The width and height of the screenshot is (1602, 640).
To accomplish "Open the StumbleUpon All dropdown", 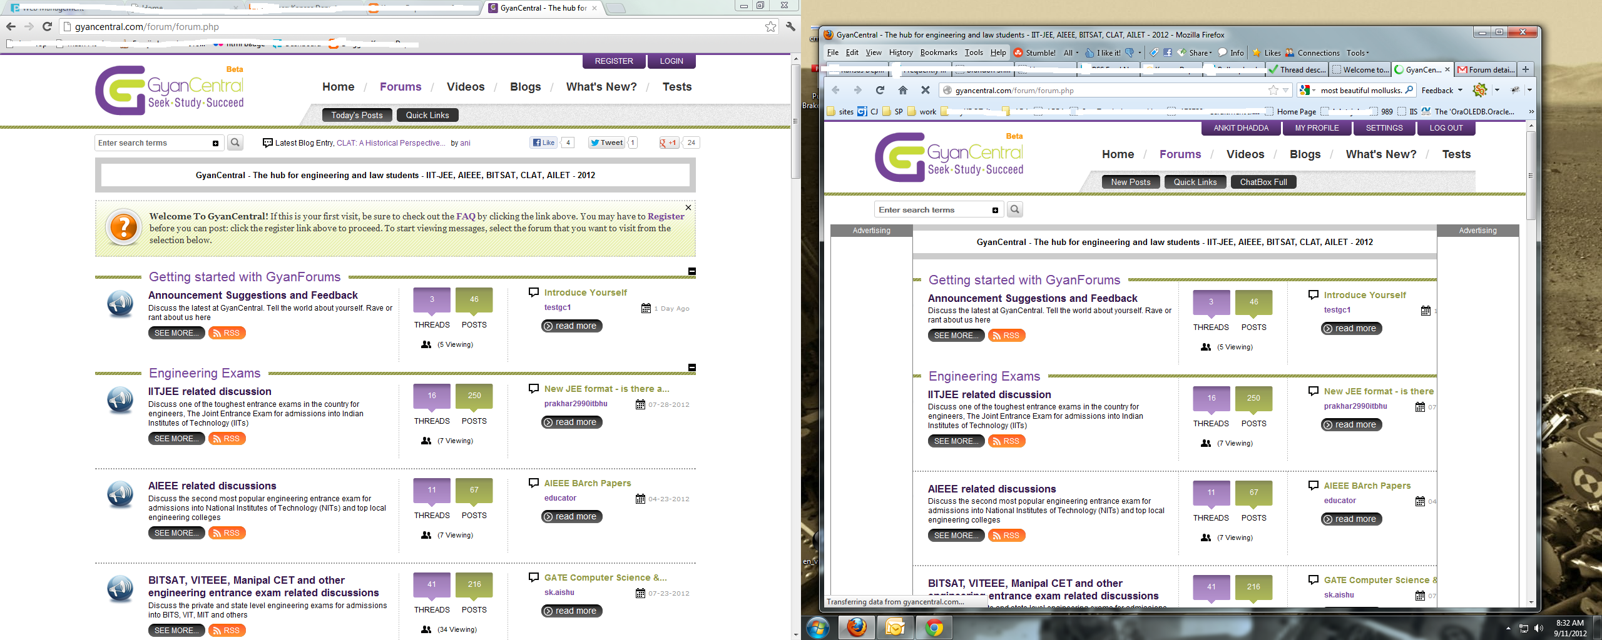I will tap(1071, 52).
